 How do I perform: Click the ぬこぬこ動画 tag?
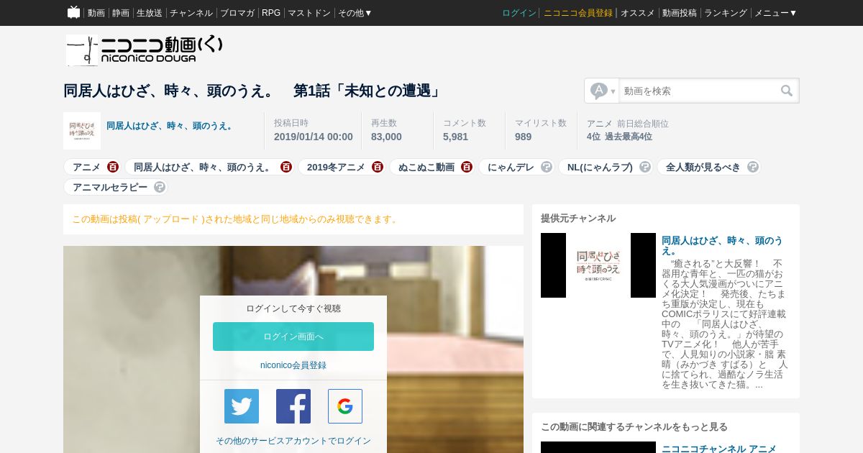tap(426, 167)
